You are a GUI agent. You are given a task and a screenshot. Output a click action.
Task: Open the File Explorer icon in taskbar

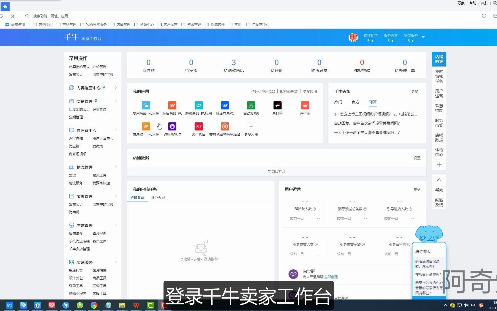coord(122,305)
